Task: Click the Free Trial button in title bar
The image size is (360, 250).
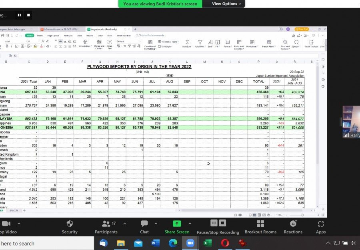Action: (x=302, y=29)
